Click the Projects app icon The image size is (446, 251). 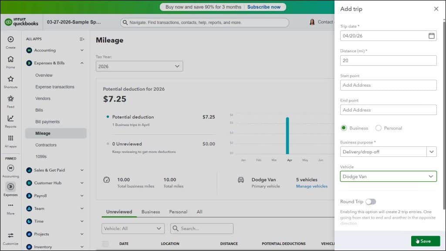coord(29,234)
